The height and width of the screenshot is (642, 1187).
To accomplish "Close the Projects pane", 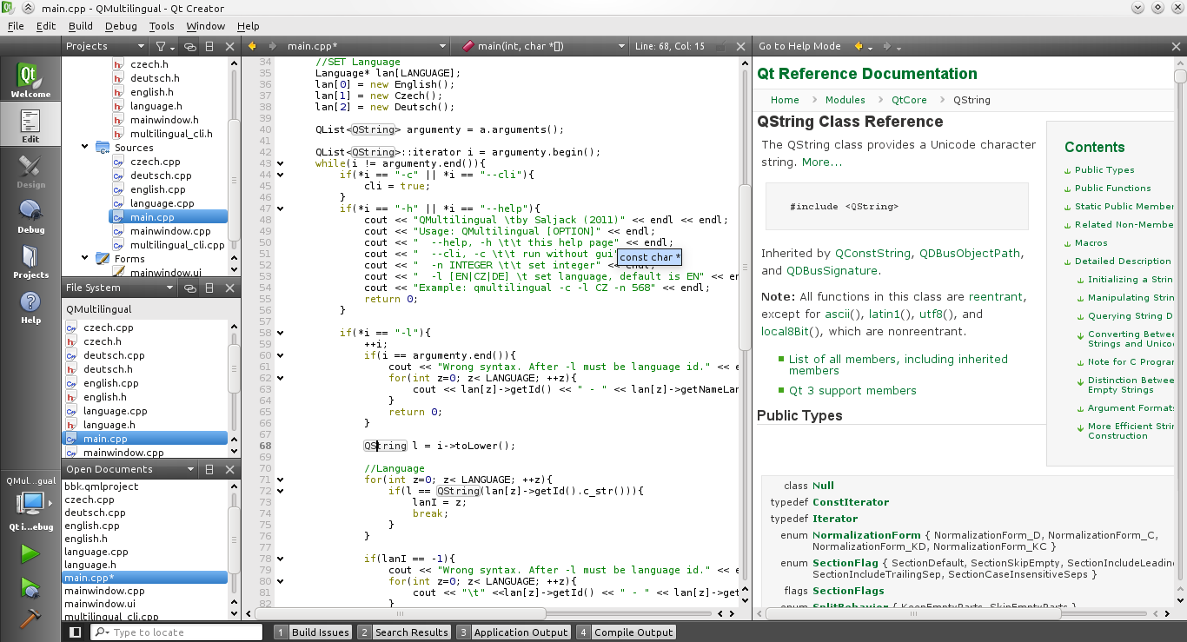I will 229,46.
